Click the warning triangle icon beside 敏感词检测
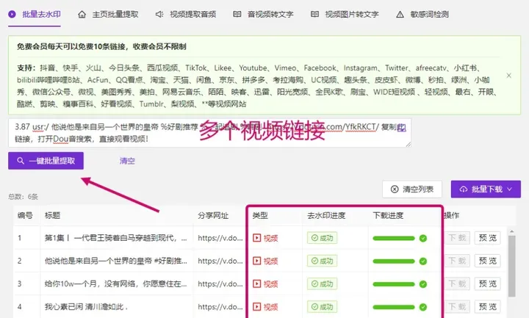Screen dimensions: 529x318 pyautogui.click(x=400, y=15)
